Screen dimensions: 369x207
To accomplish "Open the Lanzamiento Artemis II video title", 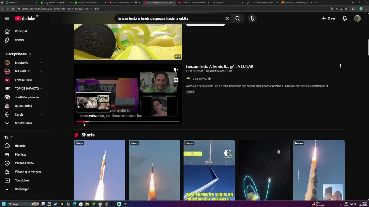I will pyautogui.click(x=219, y=66).
